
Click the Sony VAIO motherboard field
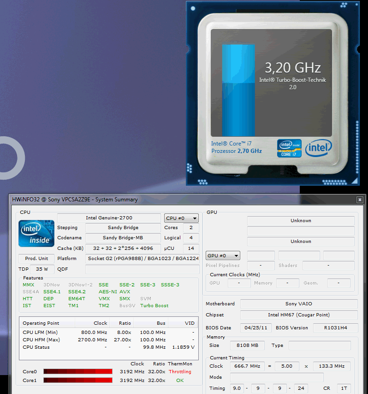pos(299,304)
